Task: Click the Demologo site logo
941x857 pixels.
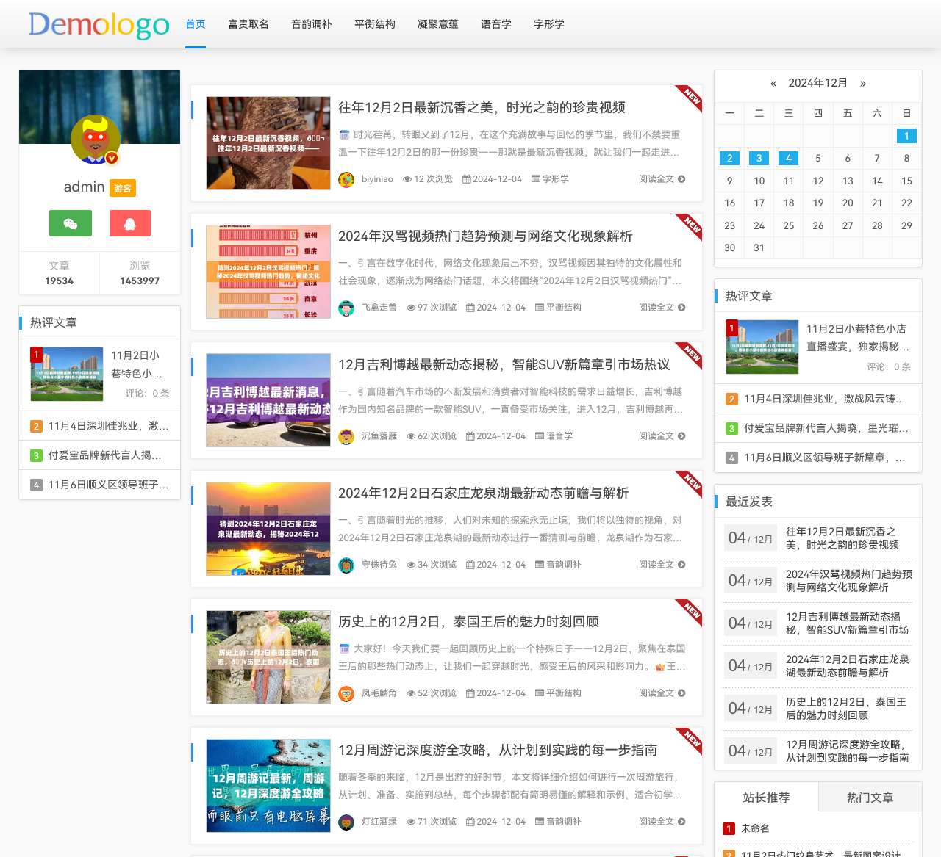Action: 99,24
